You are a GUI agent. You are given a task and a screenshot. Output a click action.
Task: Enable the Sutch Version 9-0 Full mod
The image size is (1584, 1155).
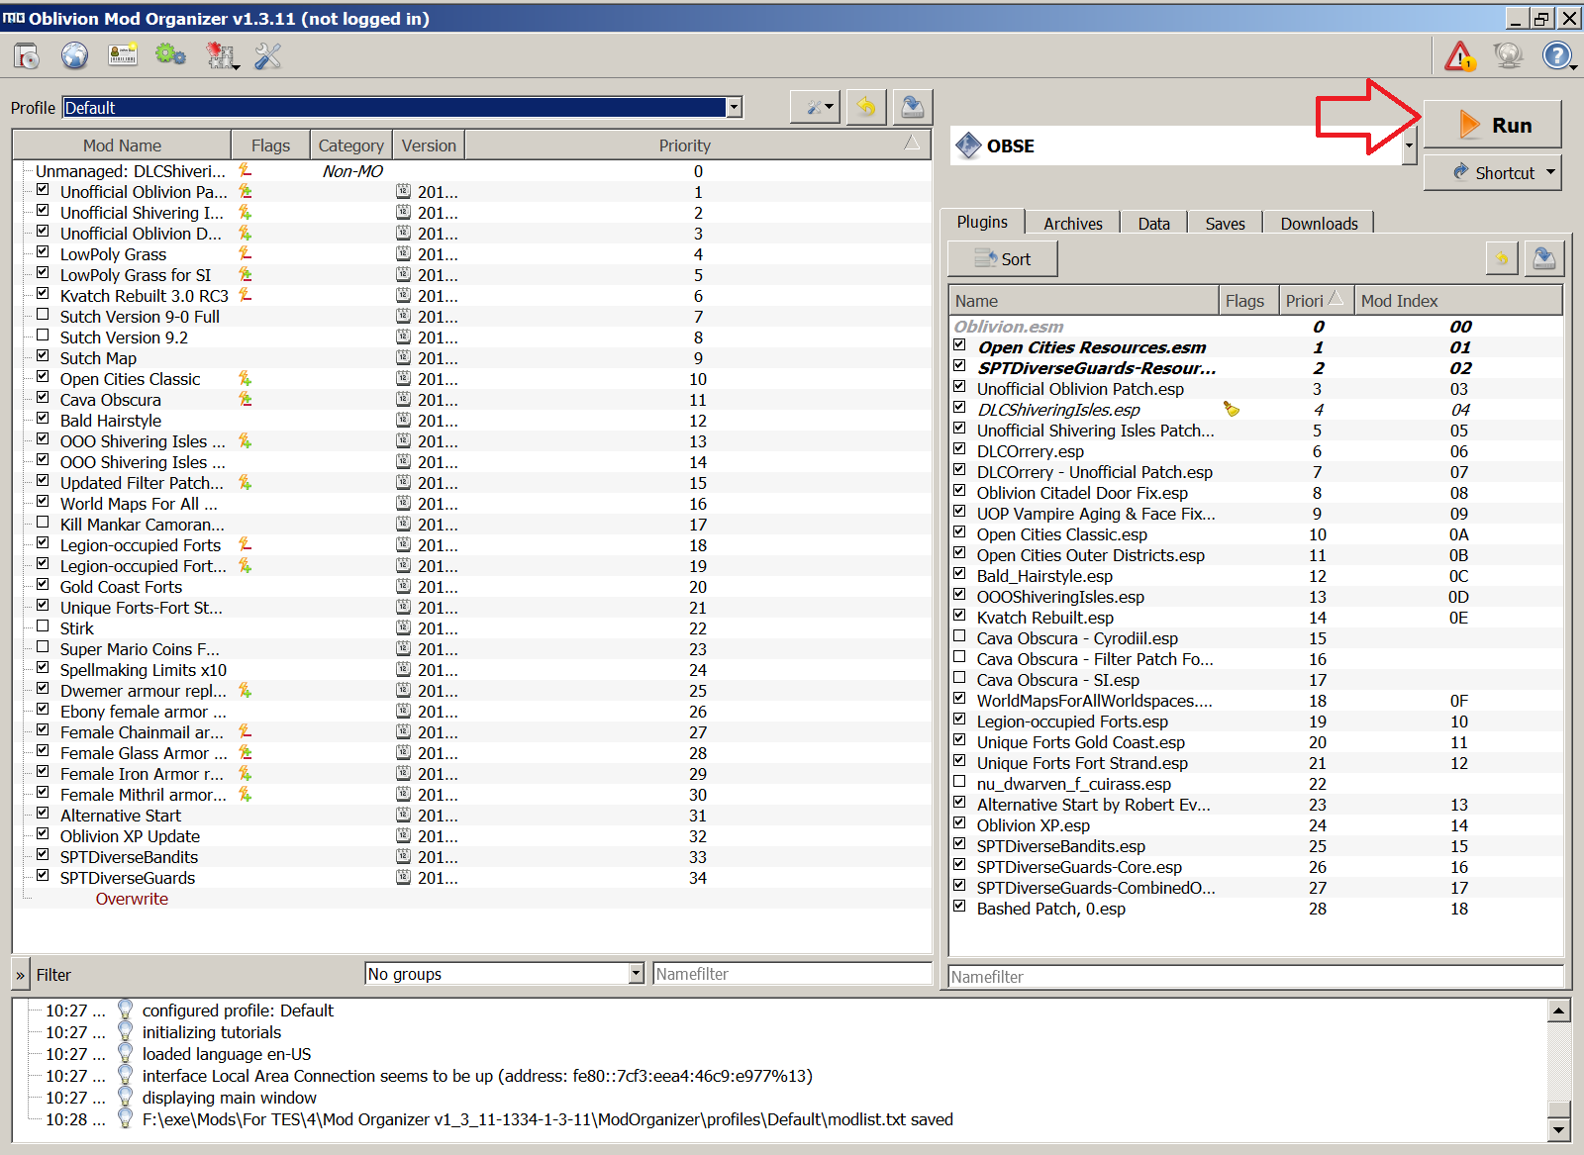point(43,314)
